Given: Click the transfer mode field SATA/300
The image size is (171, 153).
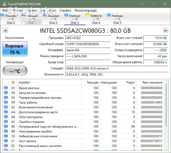Looking at the screenshot, I should (x=88, y=56).
